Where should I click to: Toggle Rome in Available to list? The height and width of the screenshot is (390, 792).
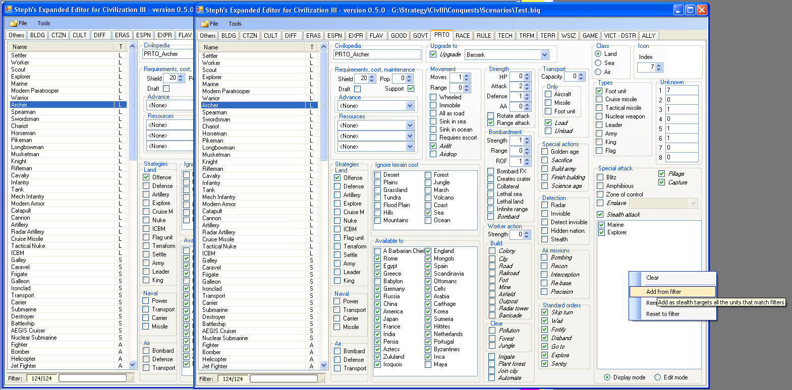click(377, 258)
